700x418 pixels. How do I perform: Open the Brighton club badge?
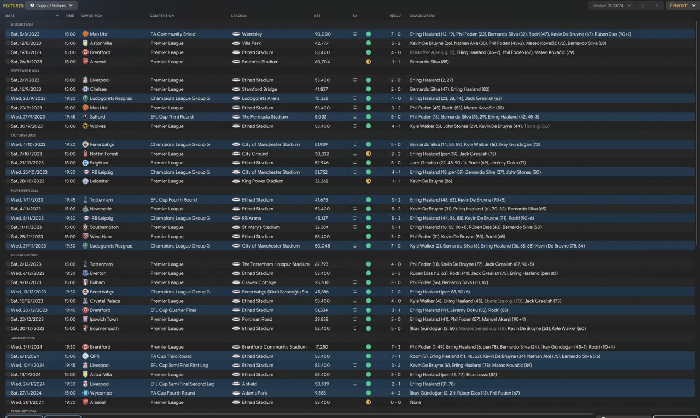coord(85,163)
